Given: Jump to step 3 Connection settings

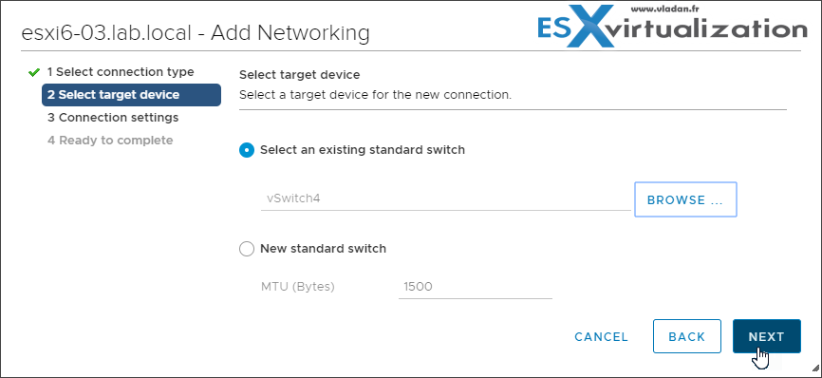Looking at the screenshot, I should click(113, 118).
